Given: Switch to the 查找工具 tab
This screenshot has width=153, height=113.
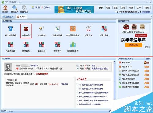Looking at the screenshot, I should point(8,17).
